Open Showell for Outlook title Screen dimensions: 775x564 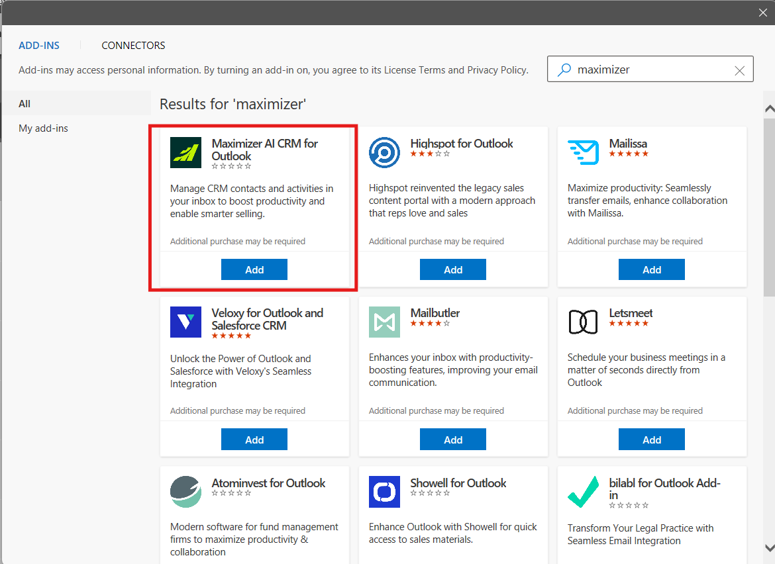[458, 483]
